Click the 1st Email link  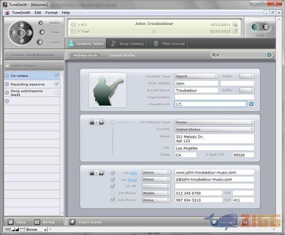click(x=133, y=180)
